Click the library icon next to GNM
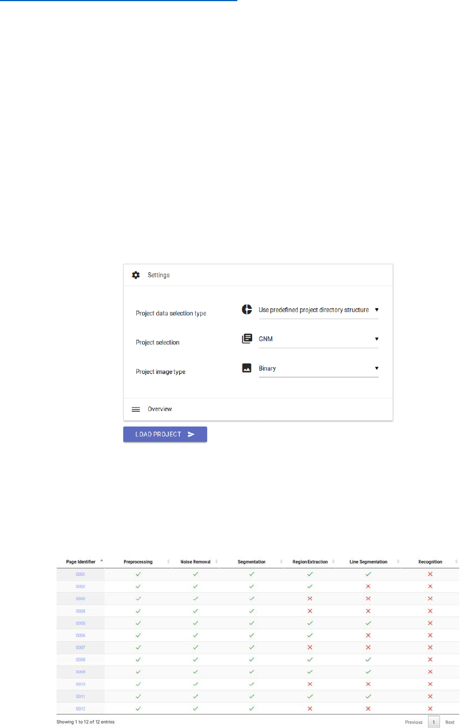This screenshot has width=461, height=728. pyautogui.click(x=246, y=339)
